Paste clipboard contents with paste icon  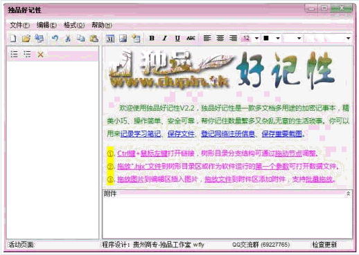coord(94,38)
